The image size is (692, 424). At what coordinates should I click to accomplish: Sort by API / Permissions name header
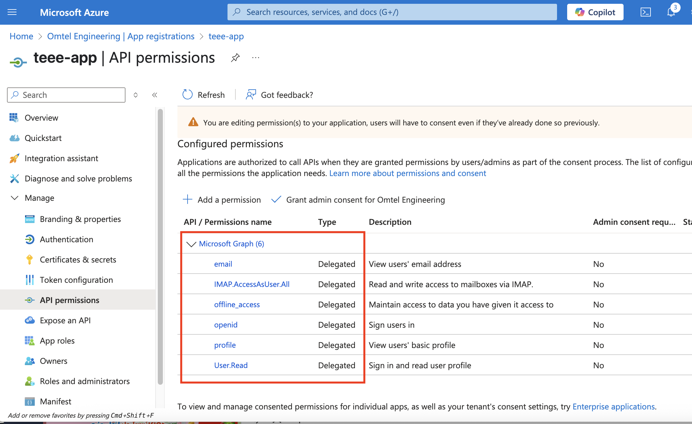click(227, 222)
